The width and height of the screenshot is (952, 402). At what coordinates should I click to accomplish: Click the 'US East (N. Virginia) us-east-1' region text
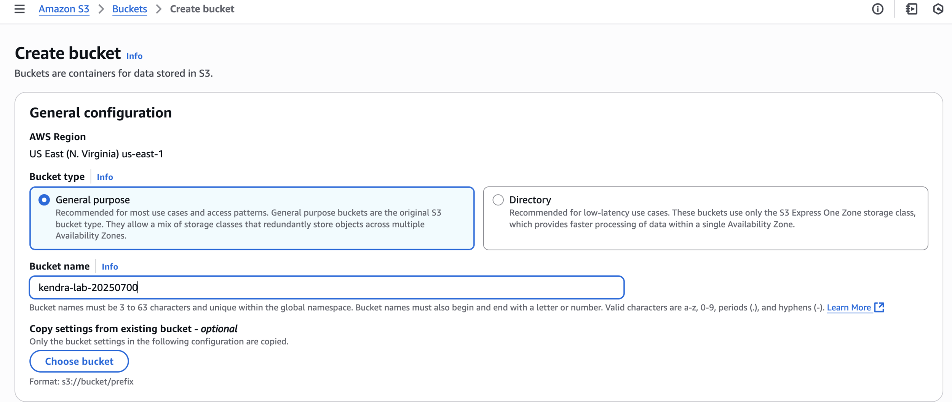pyautogui.click(x=96, y=154)
